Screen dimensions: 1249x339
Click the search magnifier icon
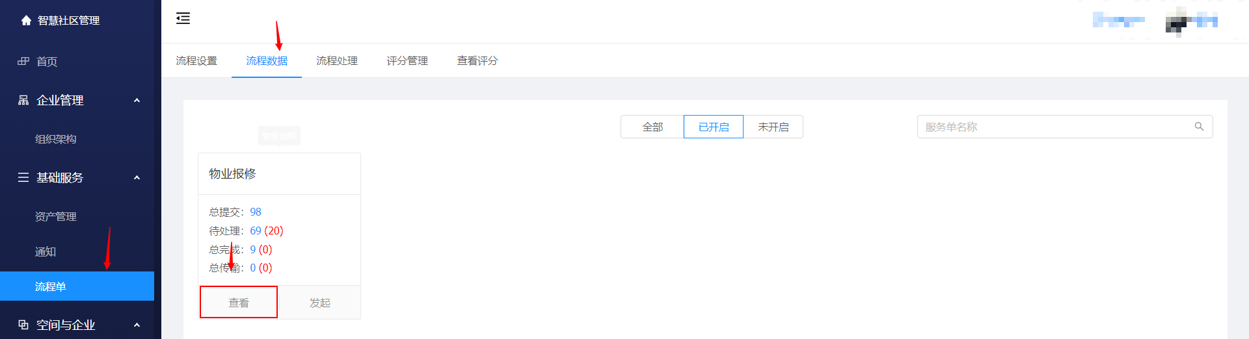tap(1199, 127)
